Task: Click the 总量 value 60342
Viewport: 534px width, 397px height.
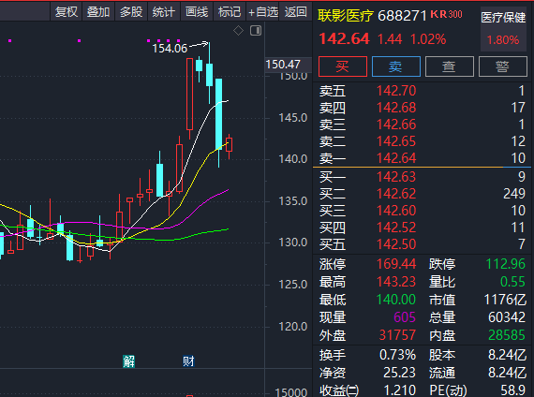Action: tap(507, 317)
